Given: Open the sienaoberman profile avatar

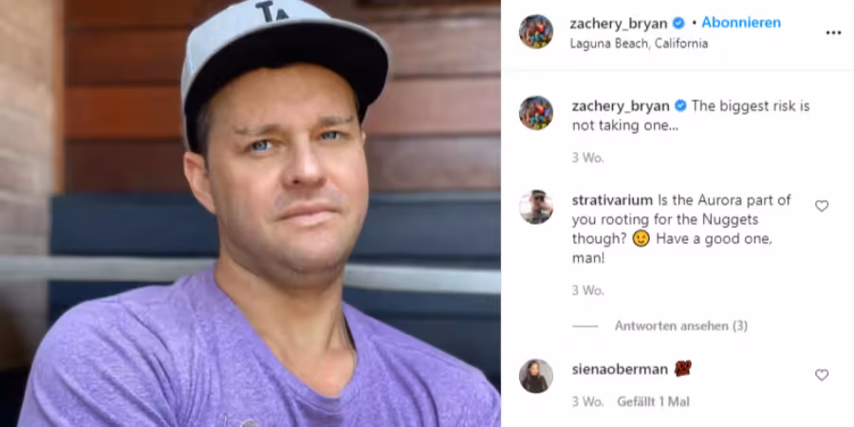Looking at the screenshot, I should click(536, 376).
